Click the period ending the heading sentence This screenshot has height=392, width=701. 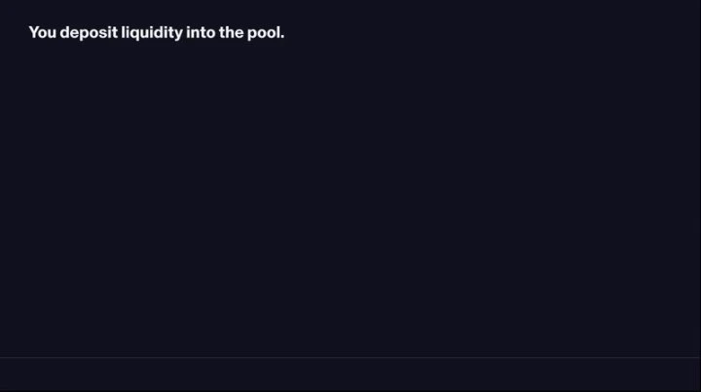pyautogui.click(x=282, y=36)
